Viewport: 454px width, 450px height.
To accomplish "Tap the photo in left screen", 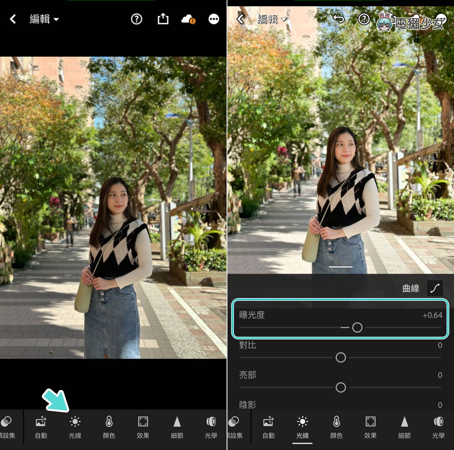I will [113, 207].
